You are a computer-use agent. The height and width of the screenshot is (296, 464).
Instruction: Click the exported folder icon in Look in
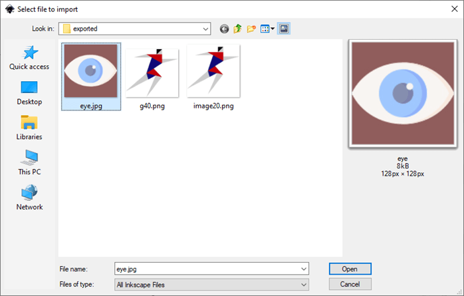67,29
